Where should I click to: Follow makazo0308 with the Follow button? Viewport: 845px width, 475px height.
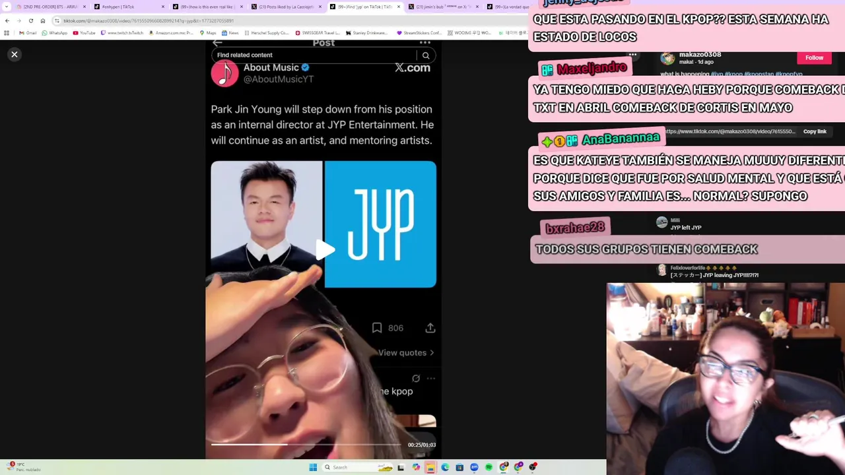(x=814, y=57)
